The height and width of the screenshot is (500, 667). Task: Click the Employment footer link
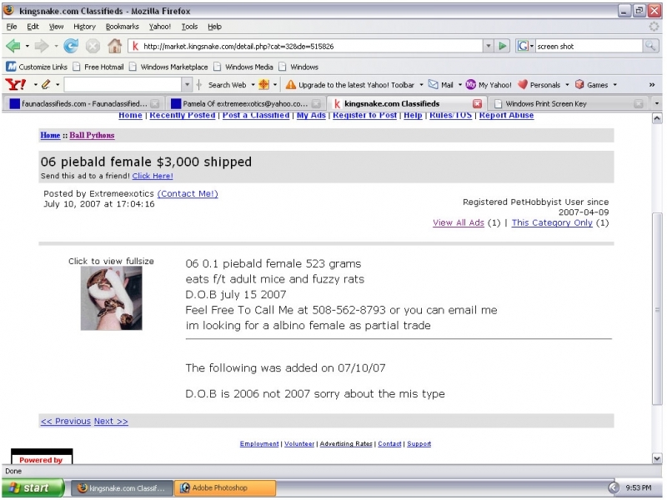coord(259,443)
